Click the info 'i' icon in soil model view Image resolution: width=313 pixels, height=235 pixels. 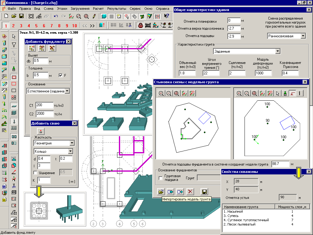coord(300,93)
